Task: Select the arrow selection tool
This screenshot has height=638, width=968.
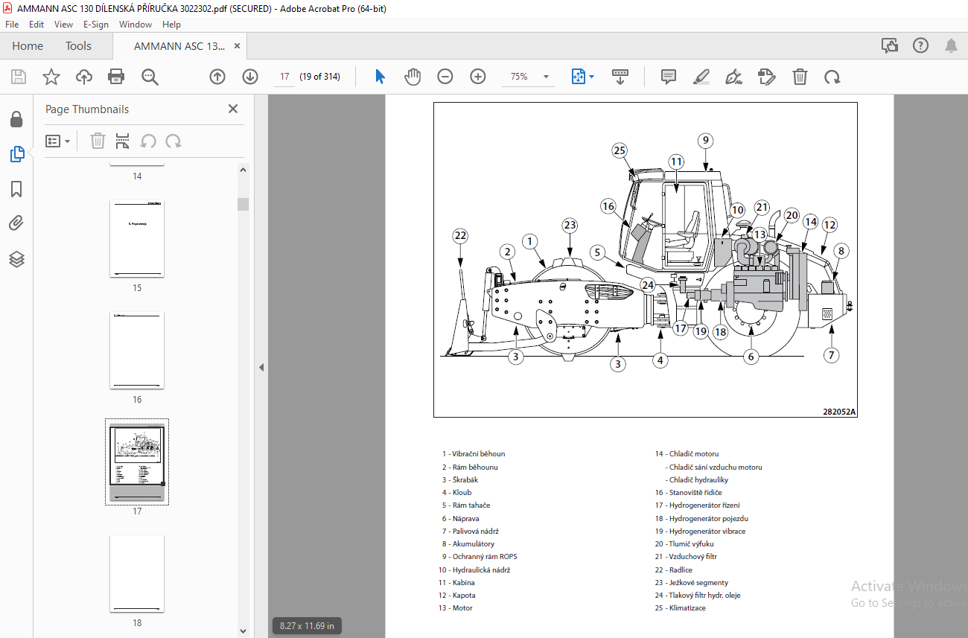Action: [380, 77]
